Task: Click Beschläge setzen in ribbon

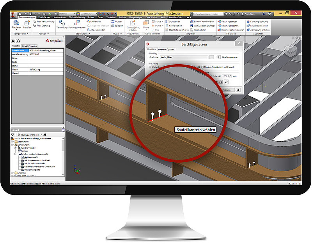Action: click(x=227, y=21)
